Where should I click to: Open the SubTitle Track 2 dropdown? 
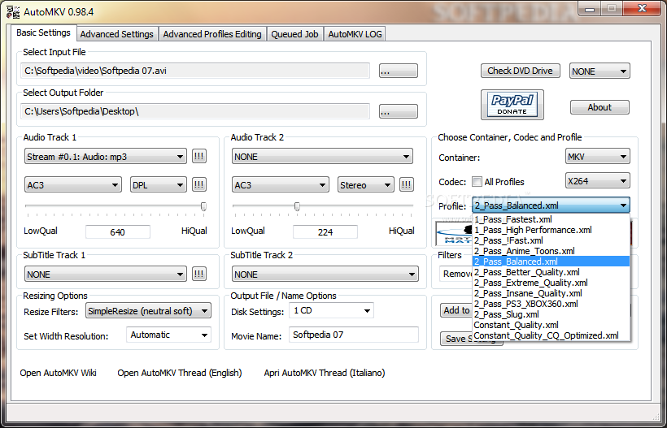[x=325, y=275]
